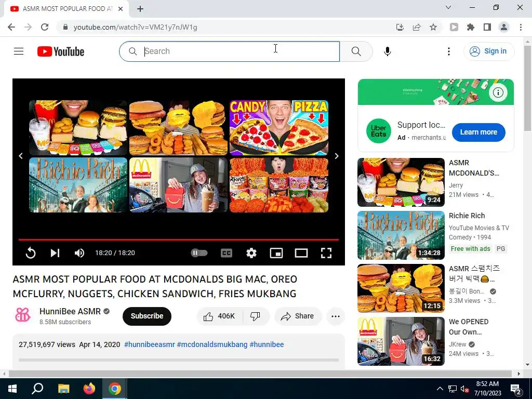Screen dimensions: 532x399
Task: Switch to theater mode icon
Action: [x=301, y=253]
